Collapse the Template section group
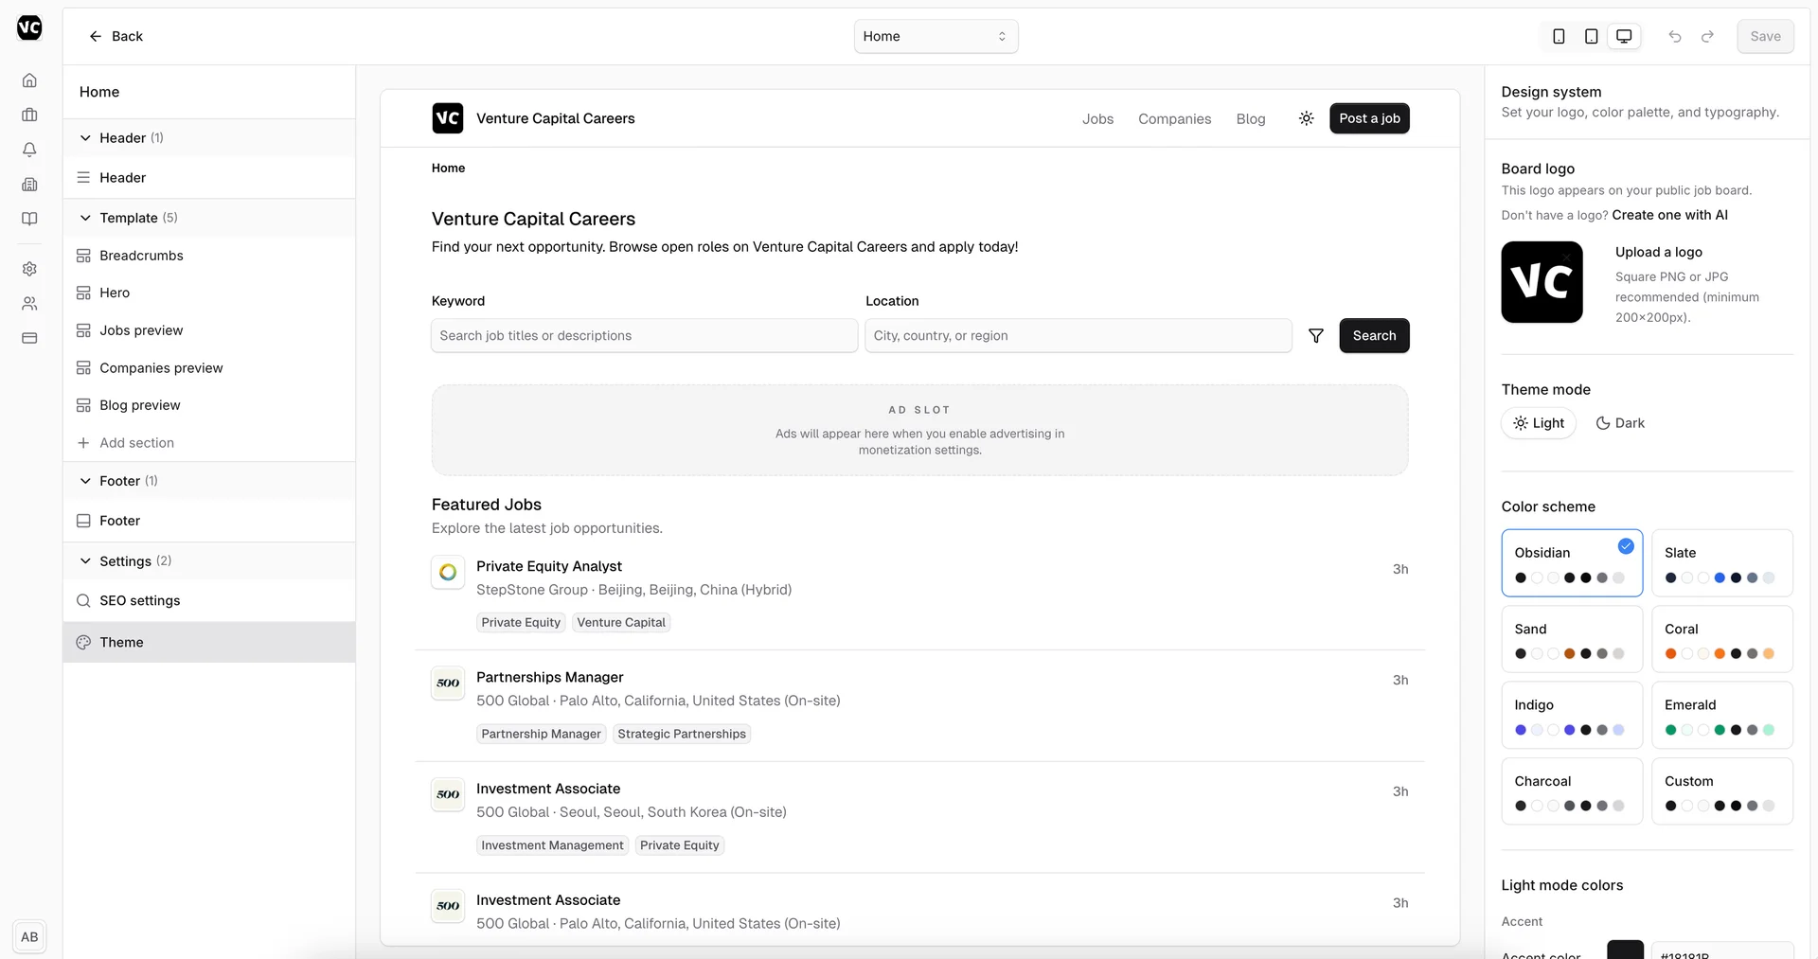This screenshot has width=1818, height=959. [x=85, y=218]
